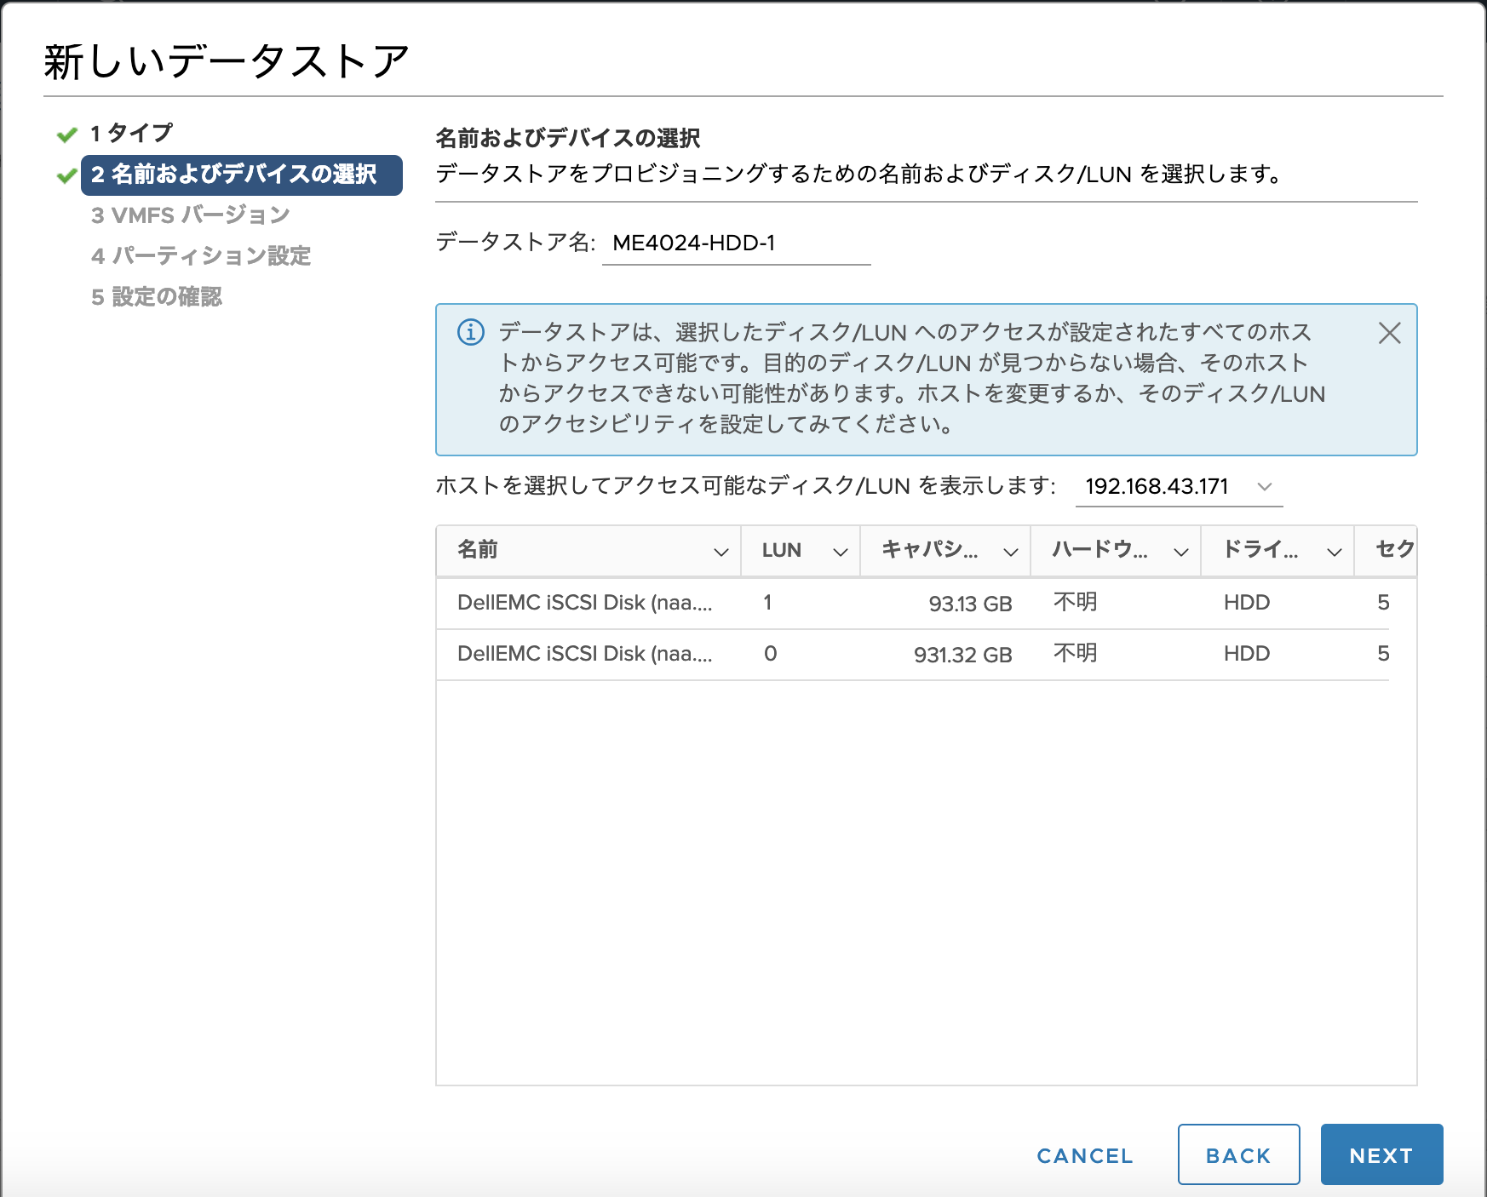The height and width of the screenshot is (1197, 1487).
Task: Click the info icon in the banner
Action: pos(471,332)
